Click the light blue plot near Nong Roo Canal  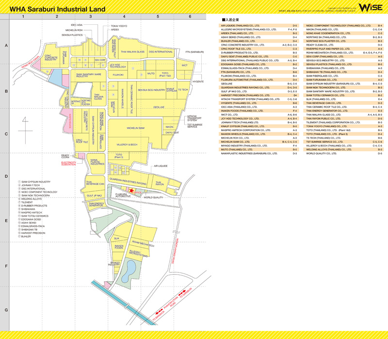pyautogui.click(x=56, y=78)
